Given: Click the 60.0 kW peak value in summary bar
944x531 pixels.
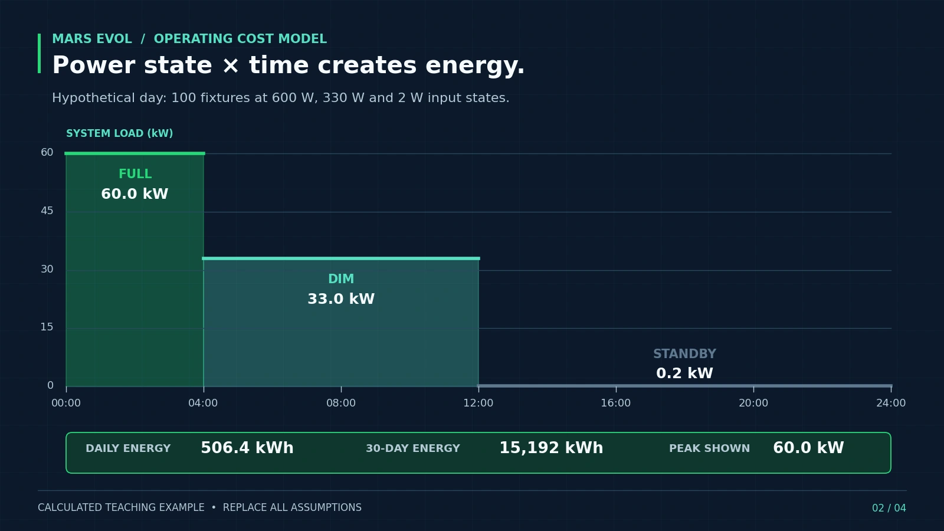Looking at the screenshot, I should click(x=808, y=448).
